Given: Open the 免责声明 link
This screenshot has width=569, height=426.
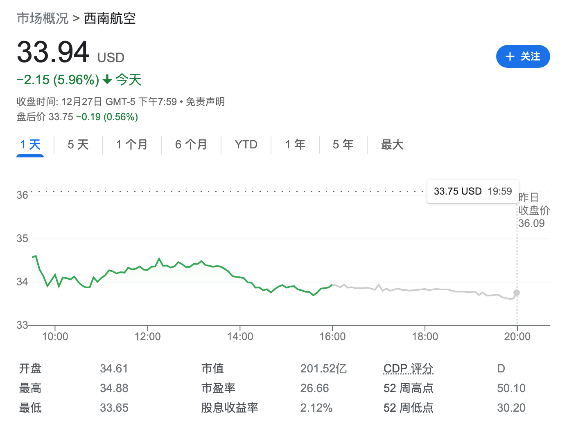Looking at the screenshot, I should pos(205,102).
